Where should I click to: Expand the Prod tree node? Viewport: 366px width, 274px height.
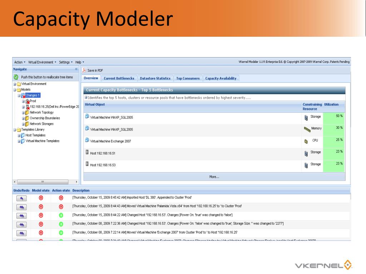(23, 101)
